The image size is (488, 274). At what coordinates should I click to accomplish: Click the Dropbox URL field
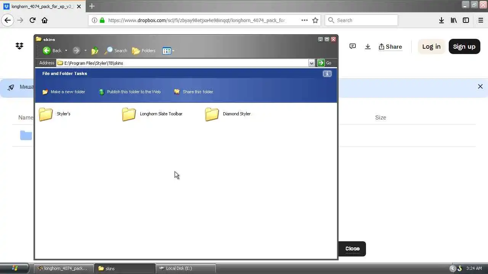(196, 20)
